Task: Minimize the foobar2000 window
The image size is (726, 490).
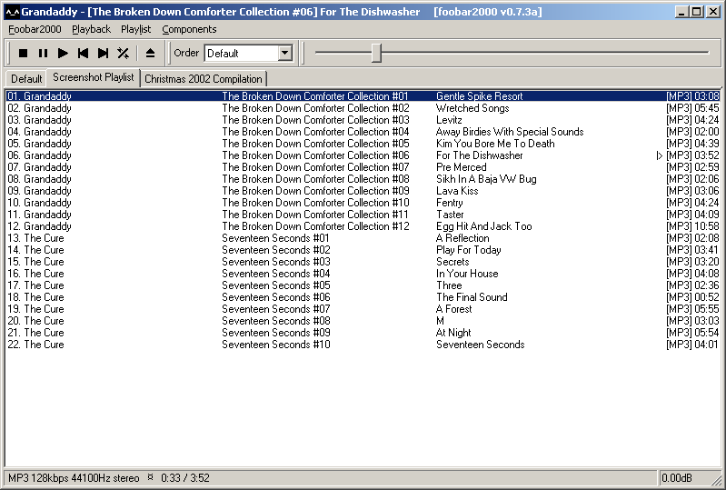Action: pyautogui.click(x=681, y=12)
